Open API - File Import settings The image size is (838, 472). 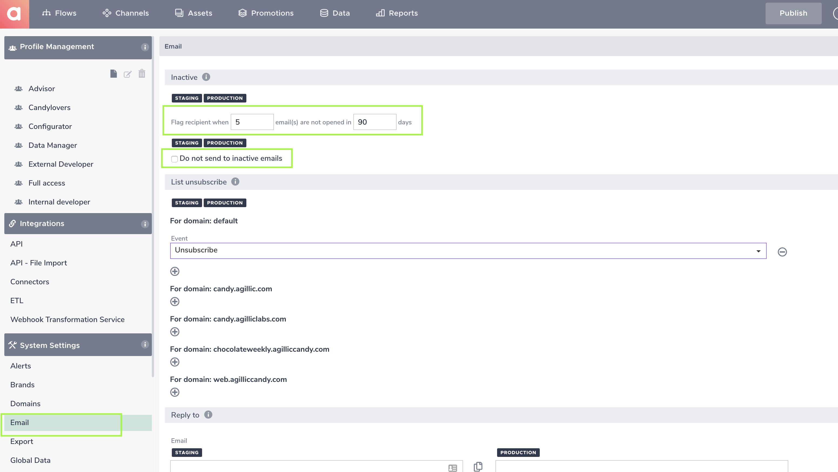tap(38, 263)
